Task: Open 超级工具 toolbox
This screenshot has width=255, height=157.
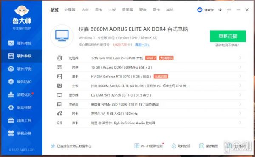Action: click(x=20, y=120)
